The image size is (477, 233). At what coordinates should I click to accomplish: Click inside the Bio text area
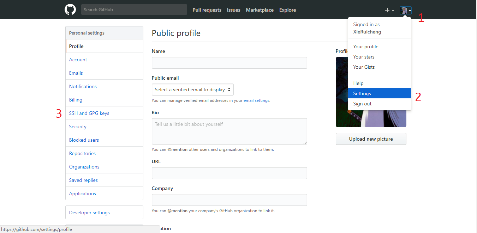pos(229,131)
